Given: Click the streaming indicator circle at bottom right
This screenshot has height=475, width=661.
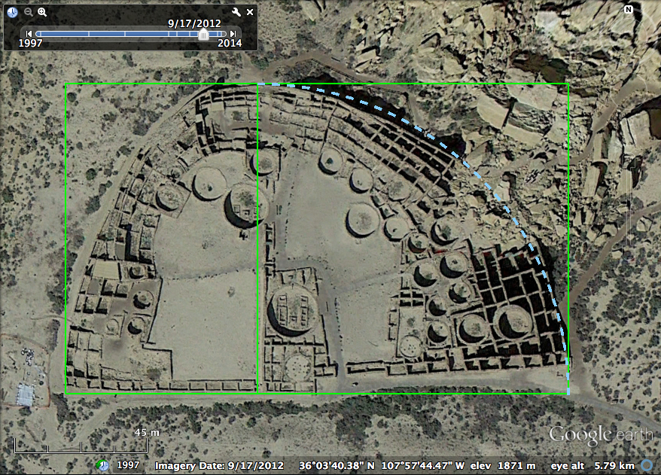Looking at the screenshot, I should coord(647,464).
